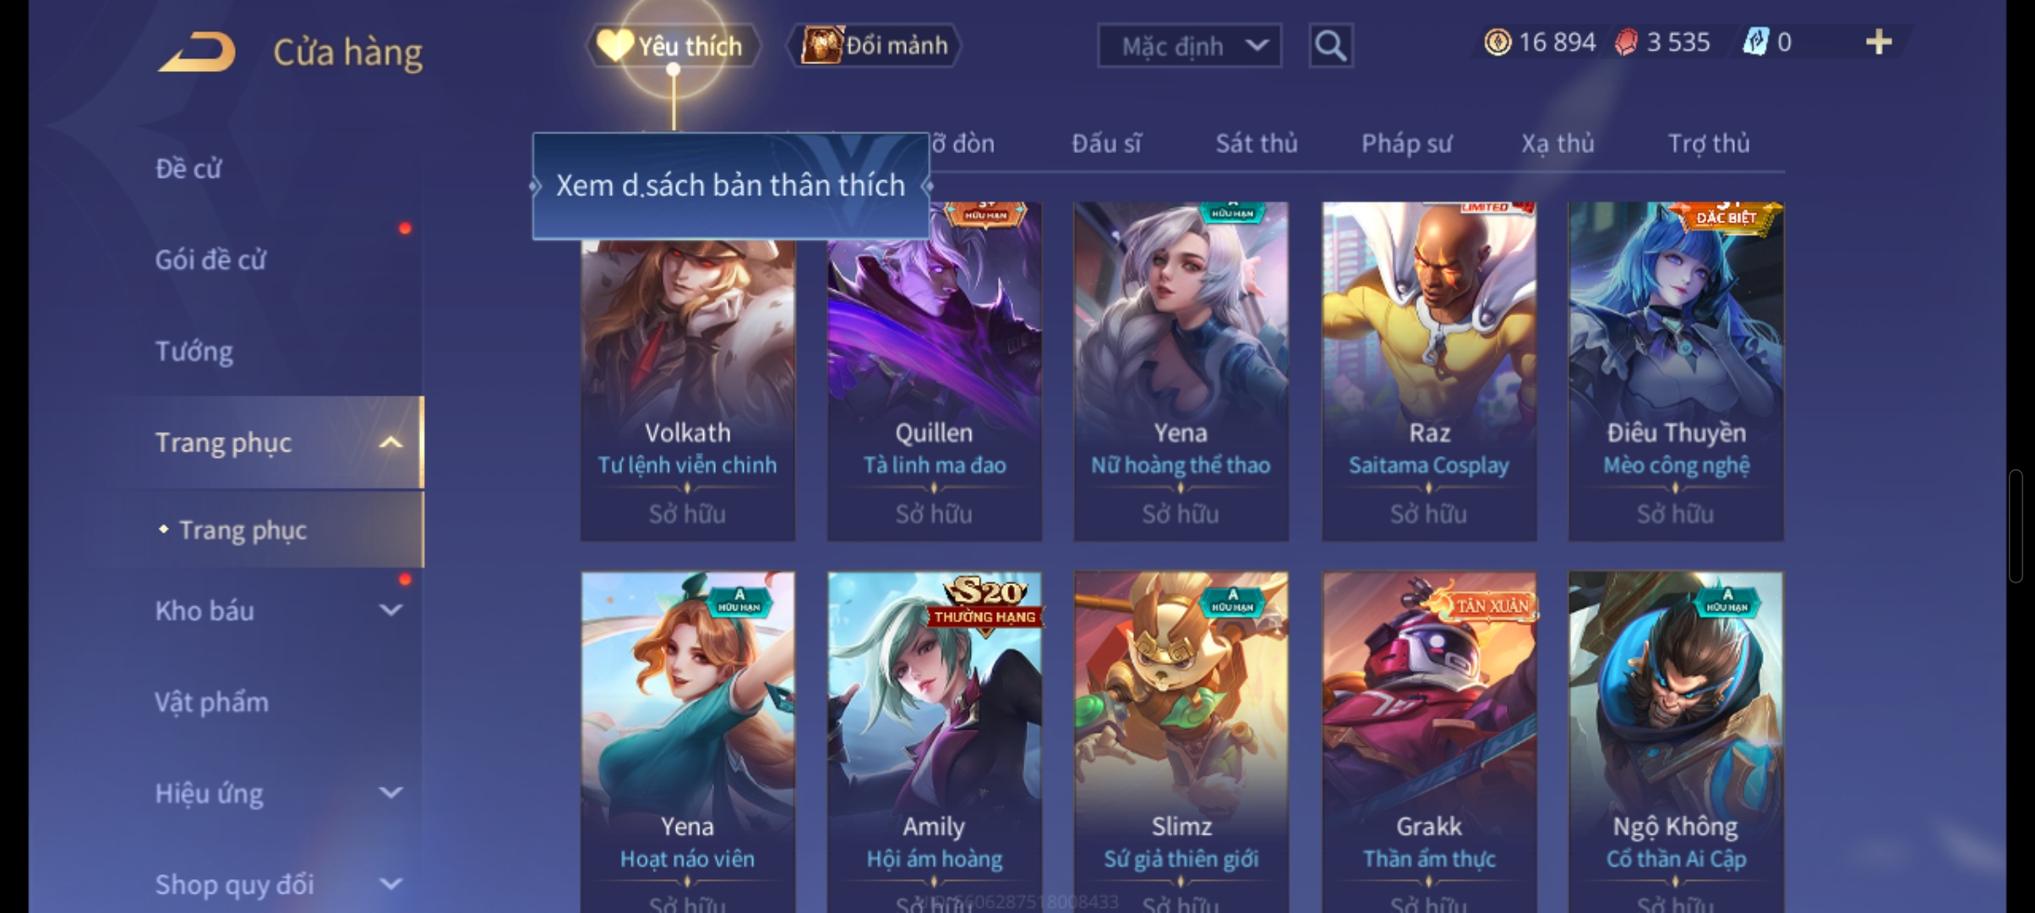Click the heart Yêu thích button
Viewport: 2035px width, 913px height.
point(674,46)
